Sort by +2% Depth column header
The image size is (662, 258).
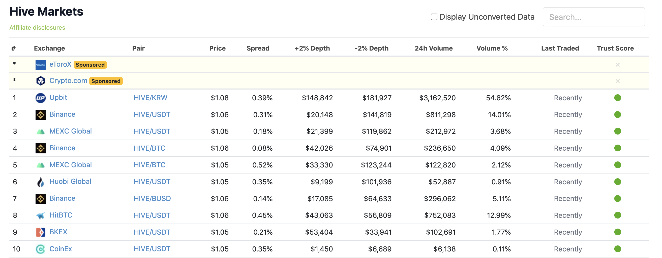pyautogui.click(x=312, y=48)
